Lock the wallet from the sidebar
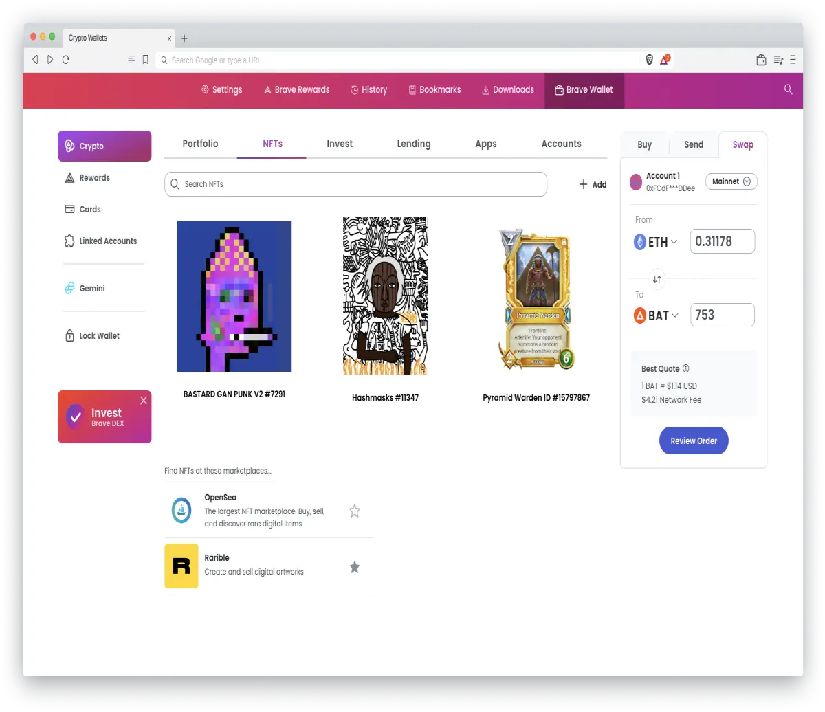This screenshot has height=712, width=825. (92, 336)
